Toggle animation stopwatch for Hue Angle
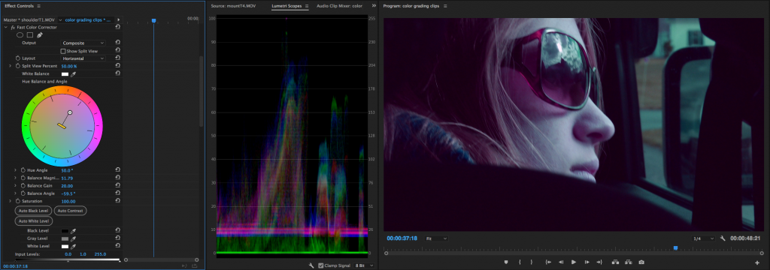The image size is (770, 270). tap(23, 170)
